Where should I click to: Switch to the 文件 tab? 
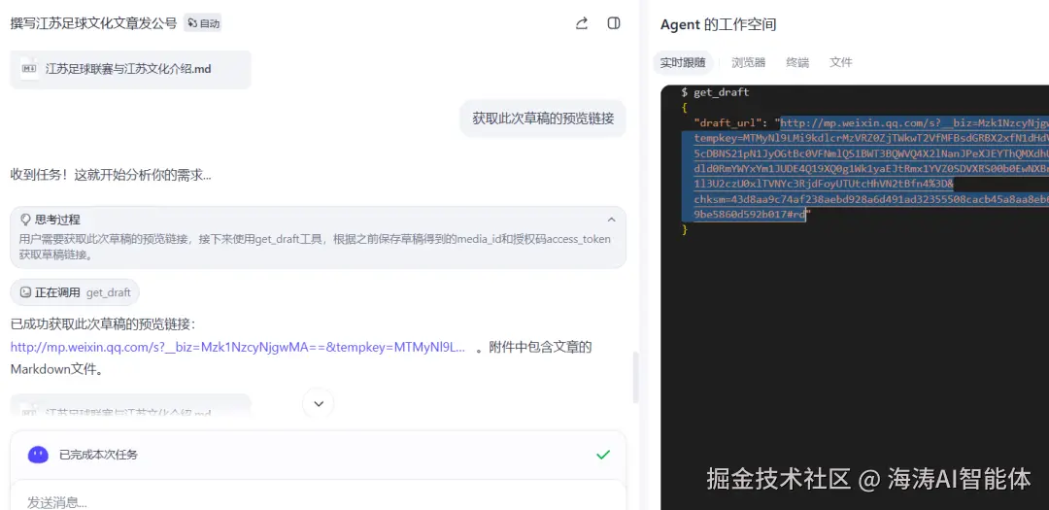click(x=841, y=63)
